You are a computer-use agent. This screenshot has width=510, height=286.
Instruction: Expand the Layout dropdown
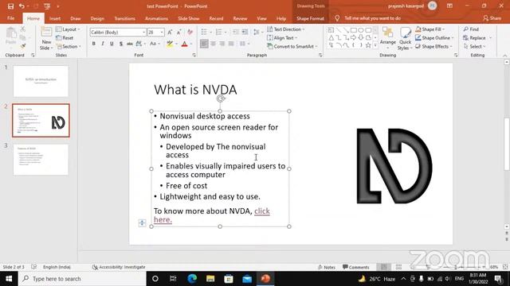tap(68, 29)
